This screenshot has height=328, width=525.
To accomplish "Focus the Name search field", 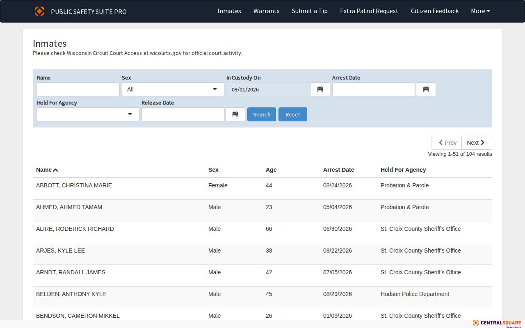I will click(78, 89).
